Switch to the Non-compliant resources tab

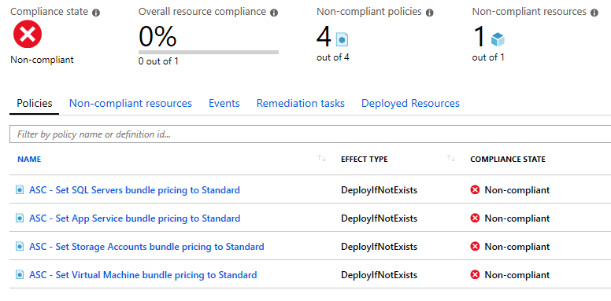[131, 103]
